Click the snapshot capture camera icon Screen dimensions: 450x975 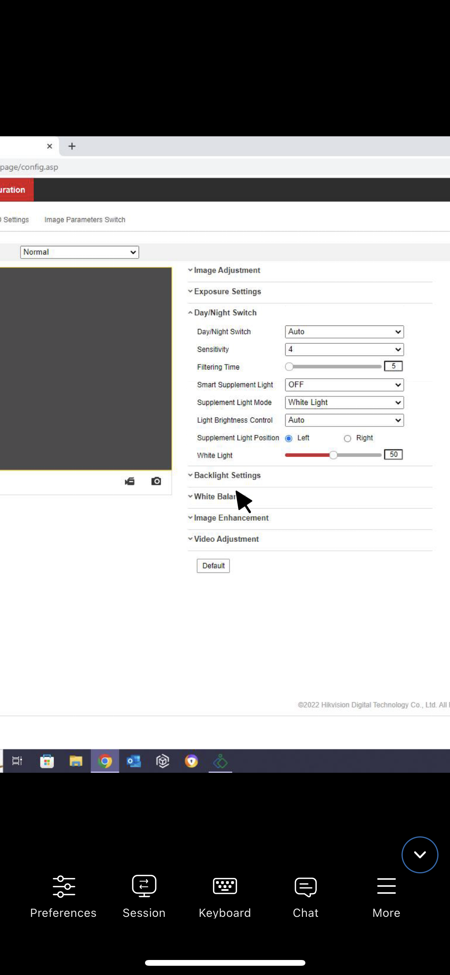(156, 481)
